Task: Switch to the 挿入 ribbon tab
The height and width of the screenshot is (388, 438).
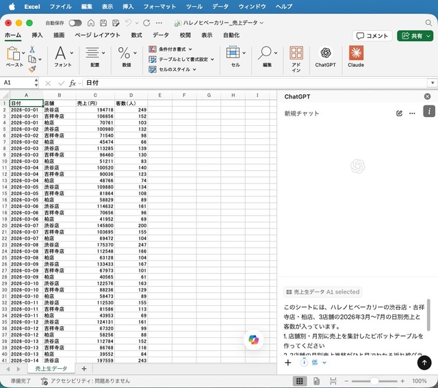Action: point(37,35)
